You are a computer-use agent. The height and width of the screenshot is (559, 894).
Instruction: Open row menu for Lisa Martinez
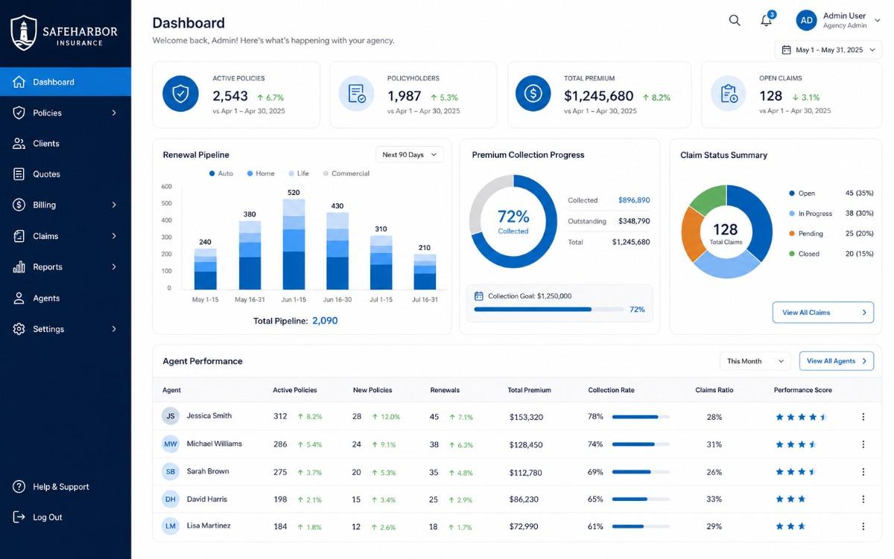pyautogui.click(x=863, y=526)
